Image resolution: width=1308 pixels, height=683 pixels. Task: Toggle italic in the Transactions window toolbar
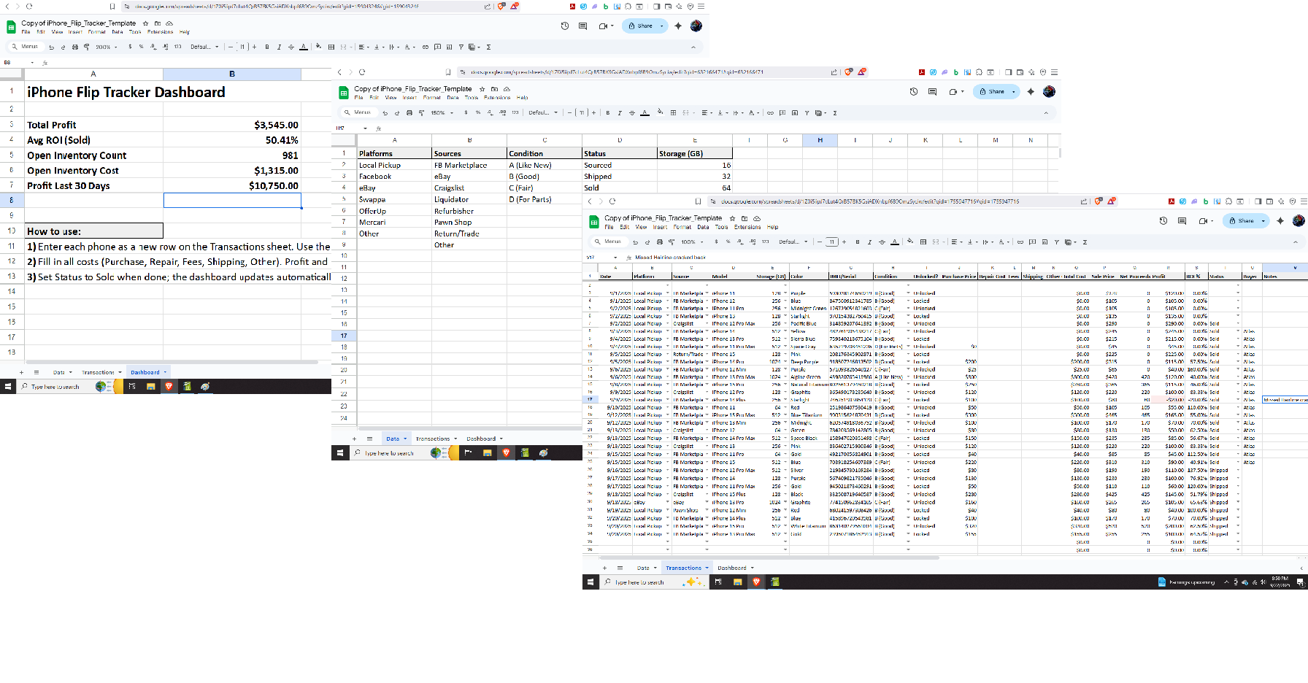[869, 242]
